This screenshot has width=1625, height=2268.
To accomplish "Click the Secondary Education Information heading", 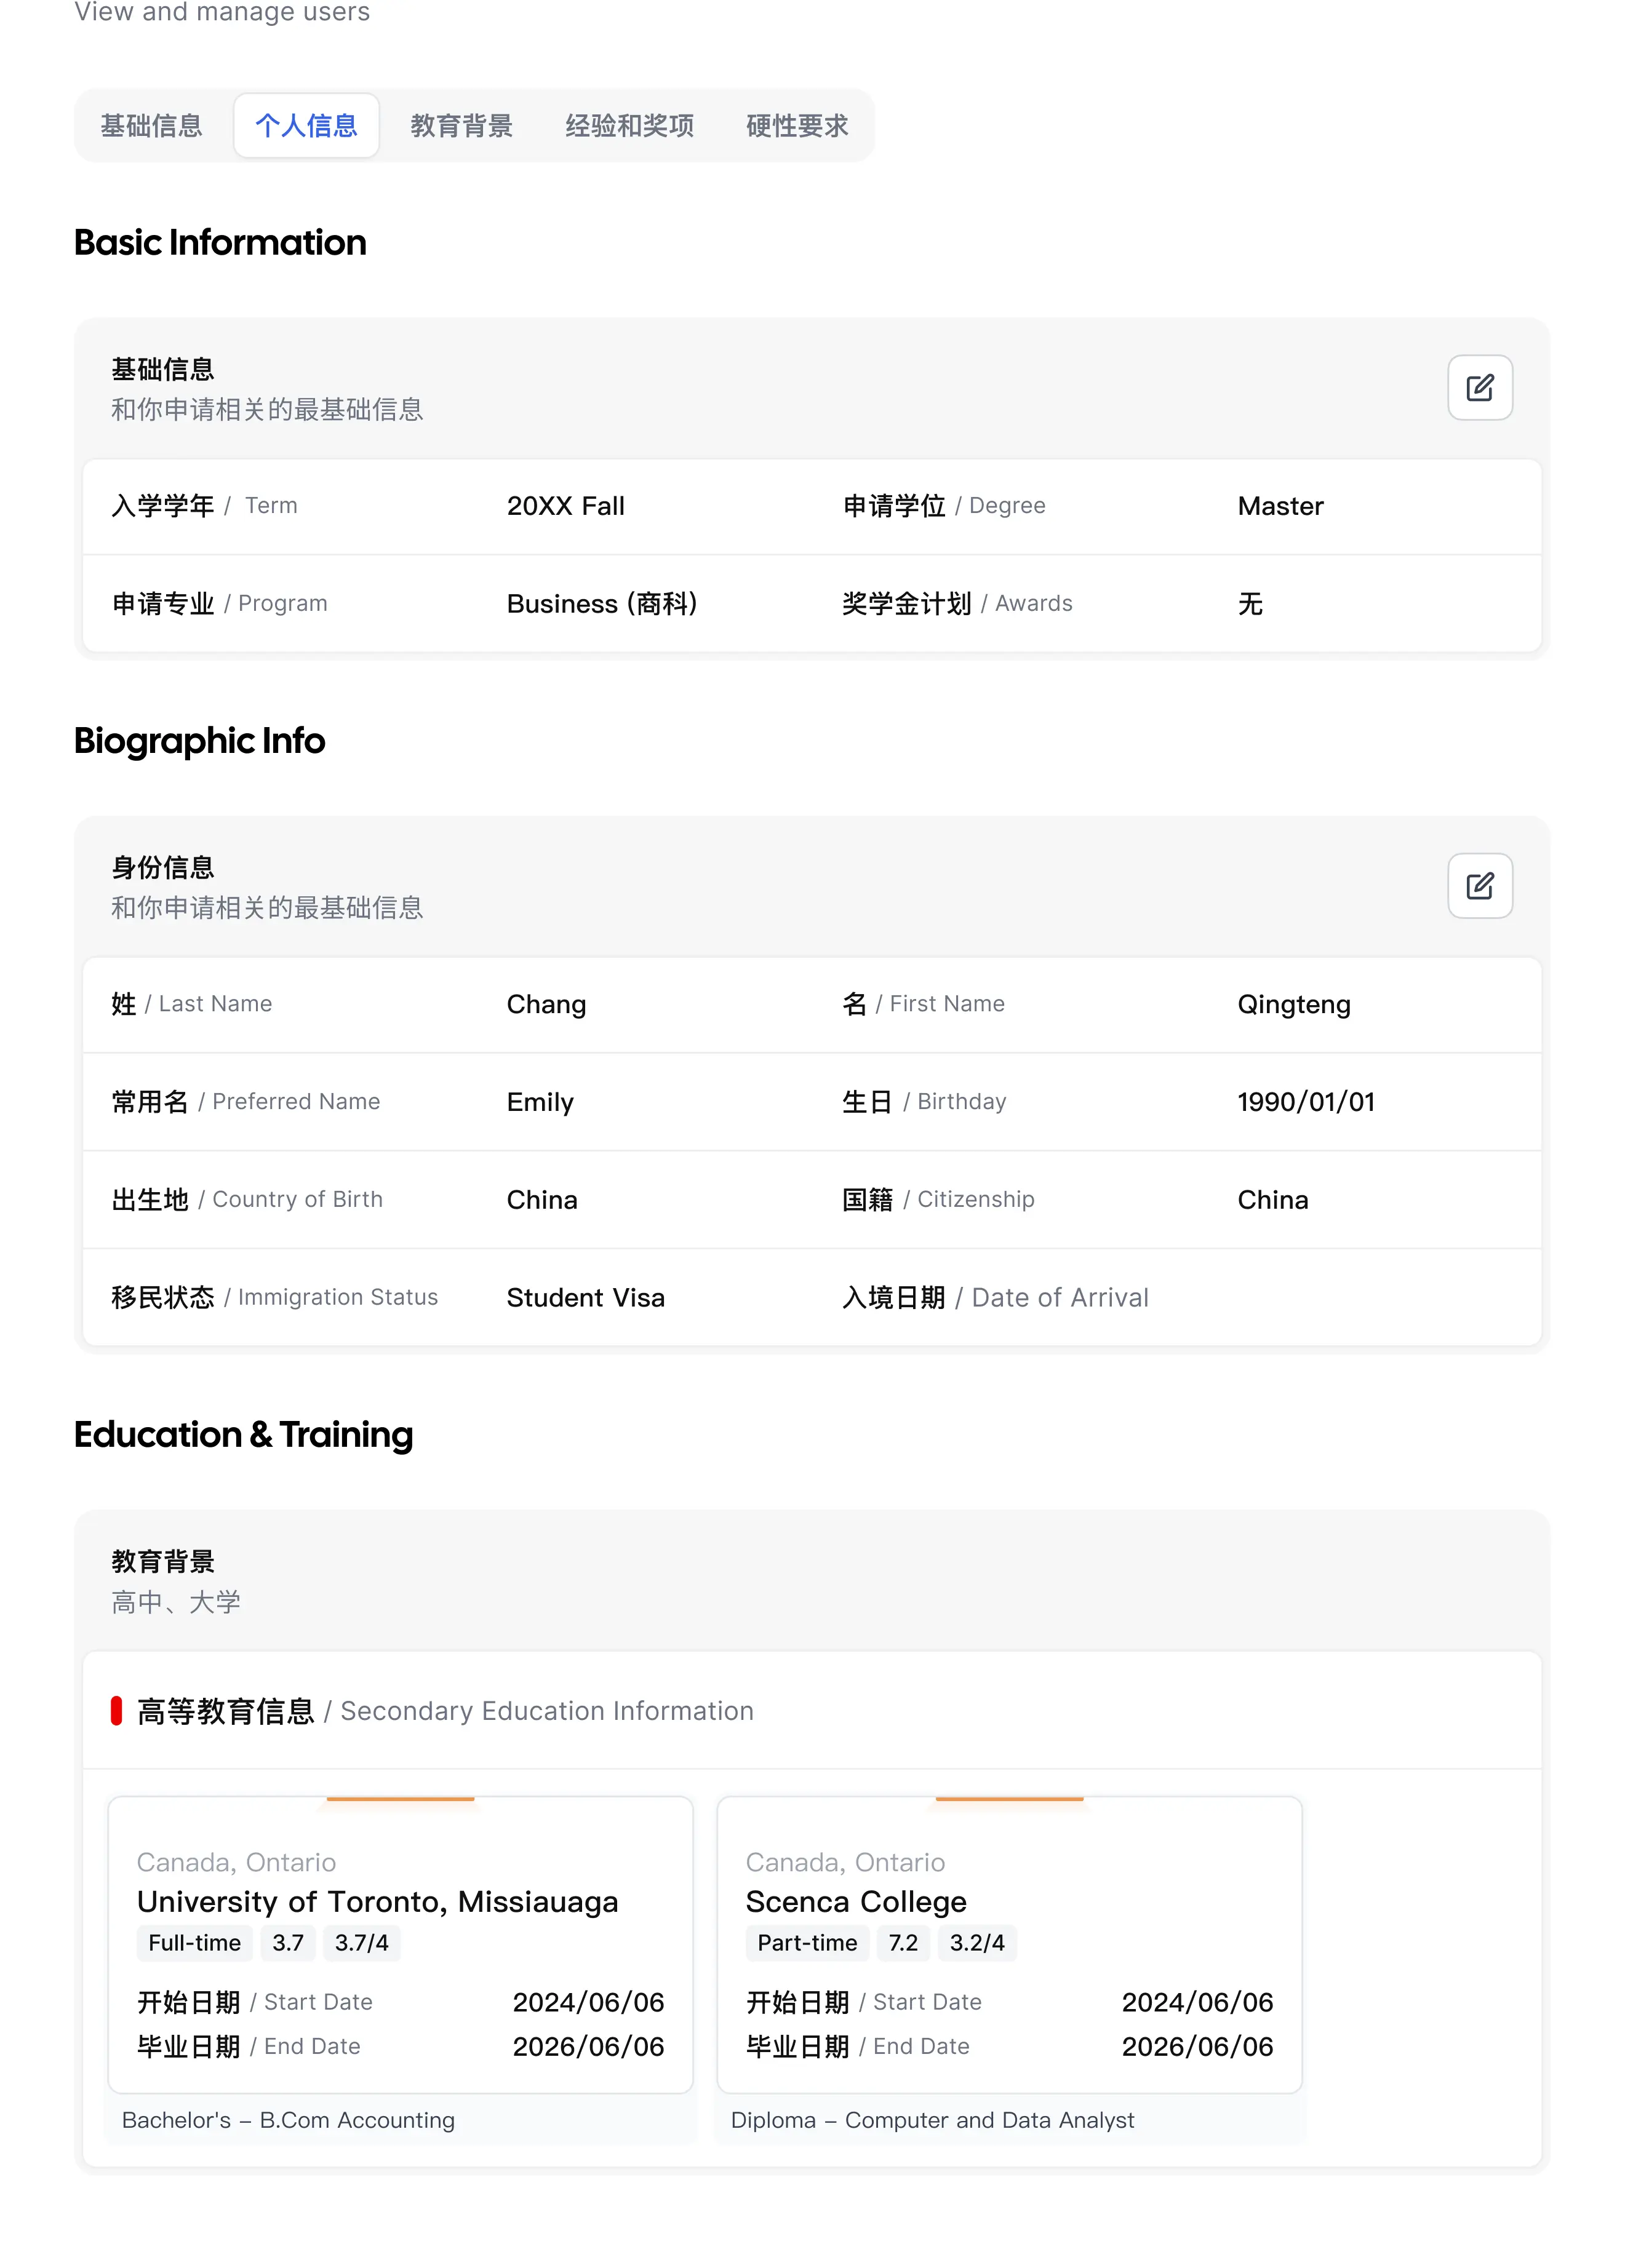I will (445, 1711).
